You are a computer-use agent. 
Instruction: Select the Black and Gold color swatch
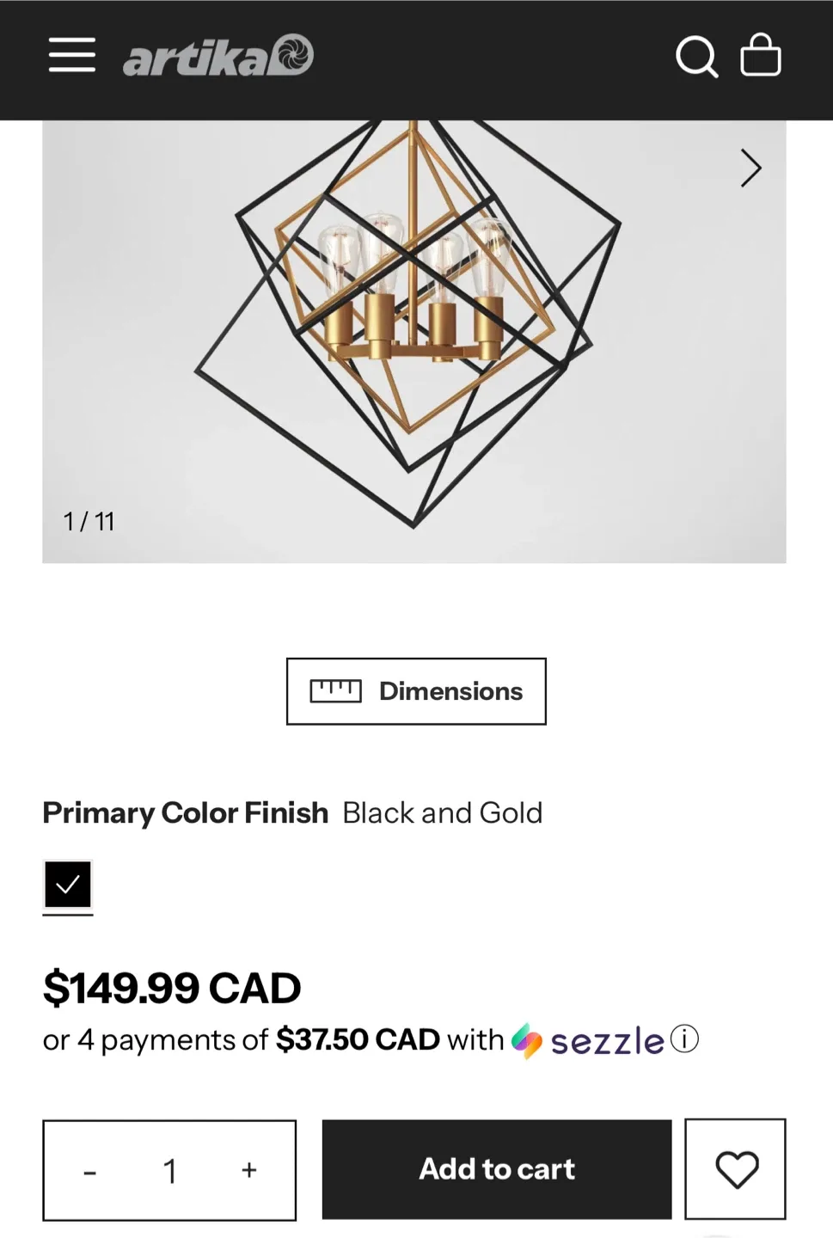click(68, 884)
